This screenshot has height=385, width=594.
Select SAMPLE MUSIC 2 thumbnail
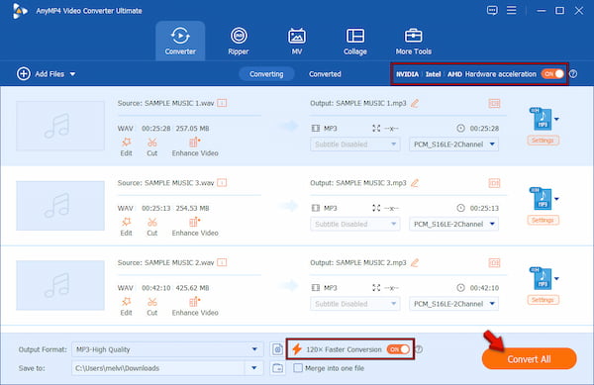(60, 285)
